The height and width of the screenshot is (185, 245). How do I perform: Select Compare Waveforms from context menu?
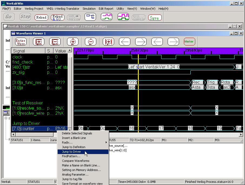point(75,161)
